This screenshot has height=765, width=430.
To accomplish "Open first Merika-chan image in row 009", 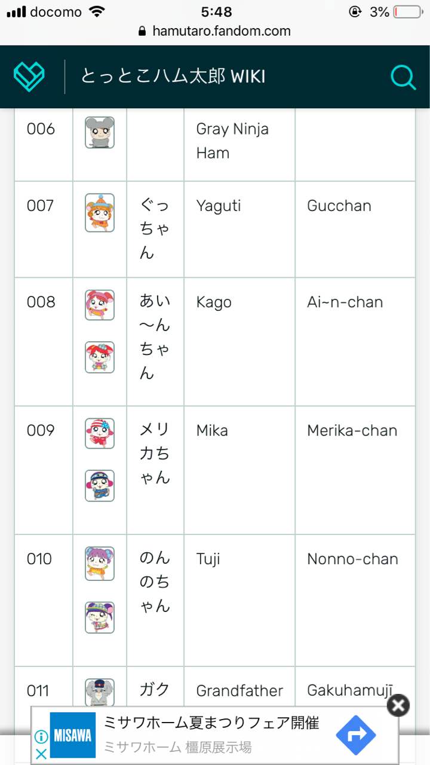I will pyautogui.click(x=100, y=433).
